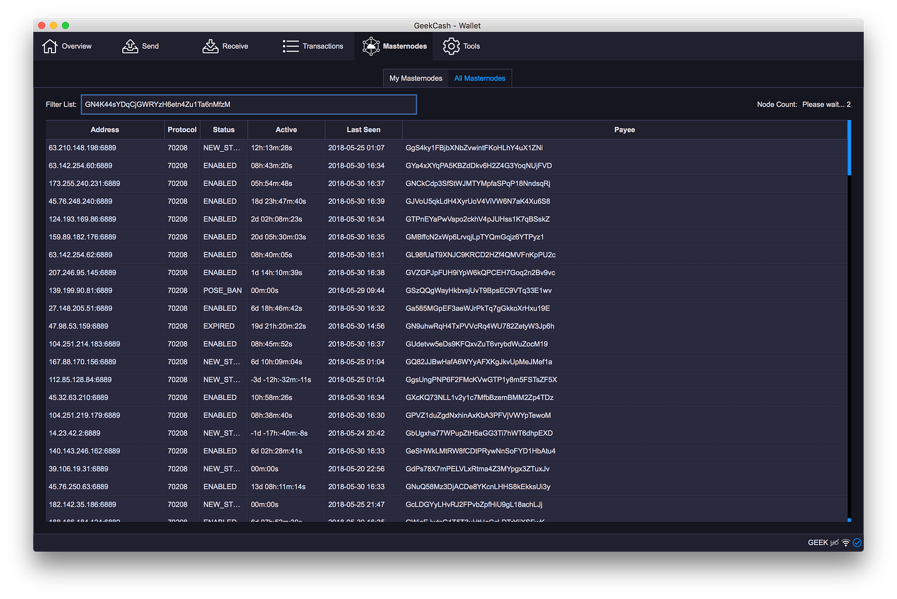Open the Overview house icon
The height and width of the screenshot is (599, 897).
pyautogui.click(x=50, y=46)
